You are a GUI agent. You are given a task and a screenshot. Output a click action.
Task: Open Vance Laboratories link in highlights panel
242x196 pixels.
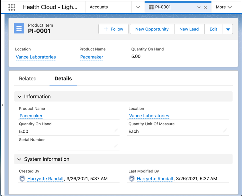coord(36,57)
